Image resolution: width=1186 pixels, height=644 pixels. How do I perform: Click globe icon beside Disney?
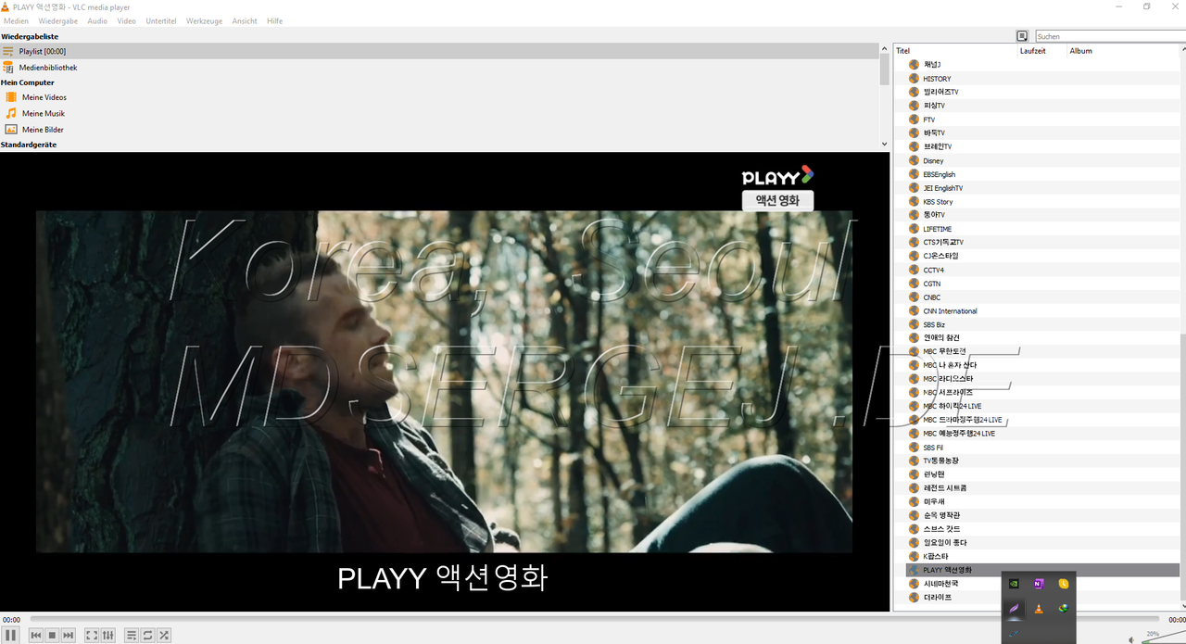coord(914,160)
